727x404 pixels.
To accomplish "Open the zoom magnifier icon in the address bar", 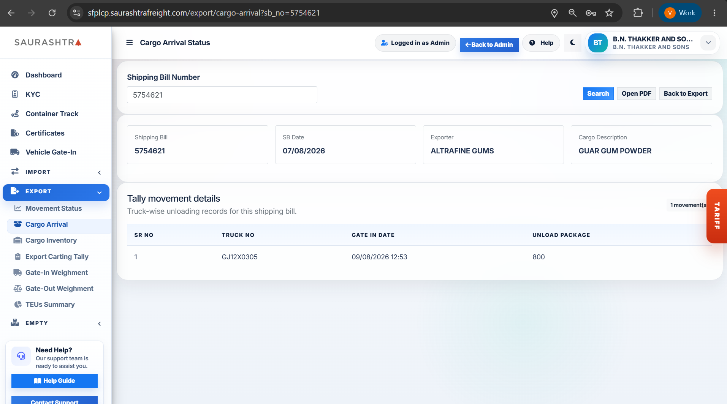I will pos(572,13).
